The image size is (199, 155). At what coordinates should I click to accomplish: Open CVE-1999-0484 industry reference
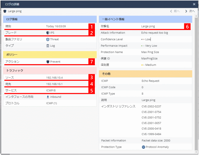151,134
